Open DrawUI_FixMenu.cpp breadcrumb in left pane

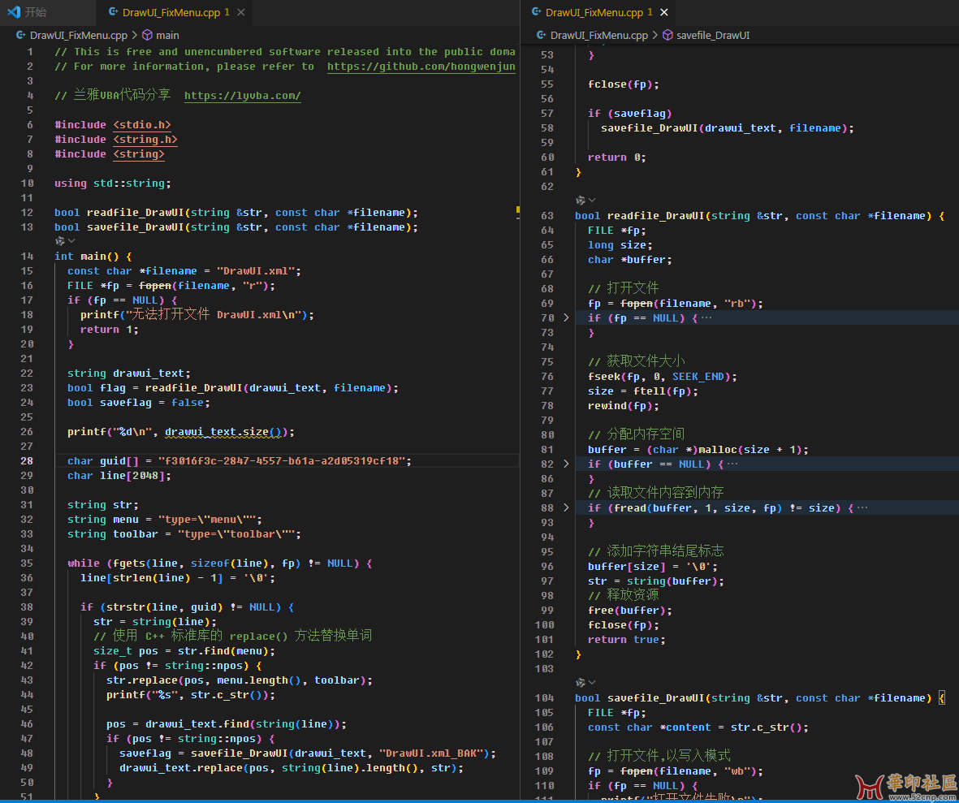click(x=78, y=36)
